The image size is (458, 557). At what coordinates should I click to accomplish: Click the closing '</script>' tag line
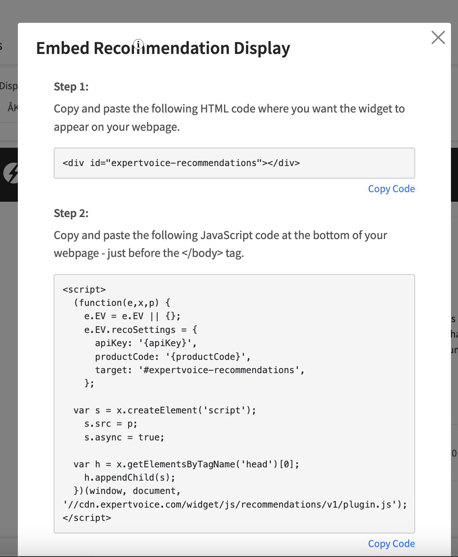tap(87, 518)
